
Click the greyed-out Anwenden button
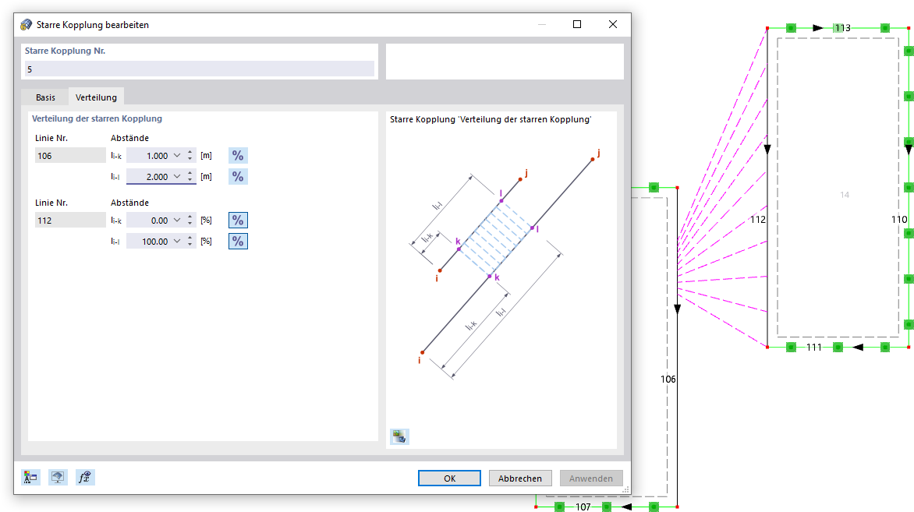[591, 478]
